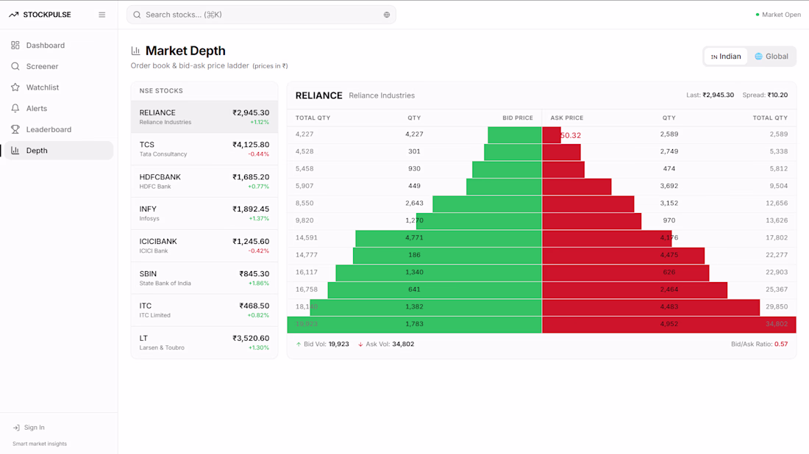Select SBIN State Bank of India
The image size is (809, 454).
pos(204,278)
